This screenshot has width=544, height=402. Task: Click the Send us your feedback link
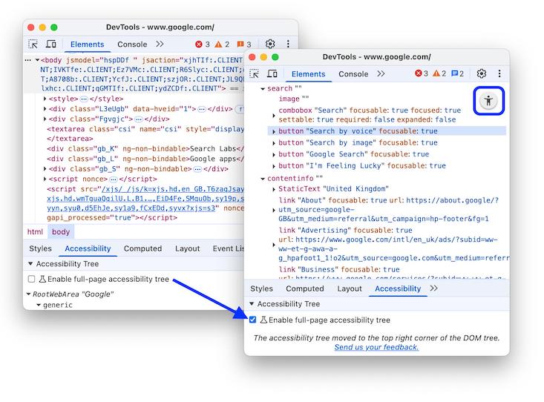(376, 347)
